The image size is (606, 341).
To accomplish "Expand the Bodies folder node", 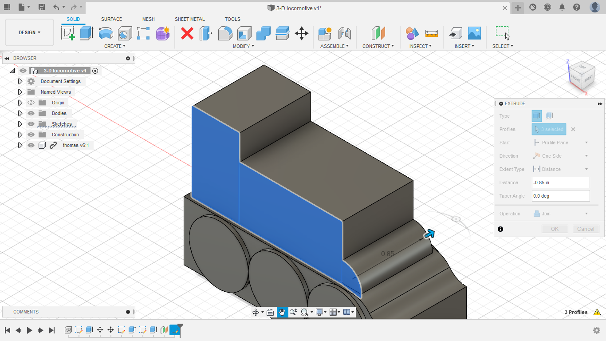I will (x=20, y=113).
